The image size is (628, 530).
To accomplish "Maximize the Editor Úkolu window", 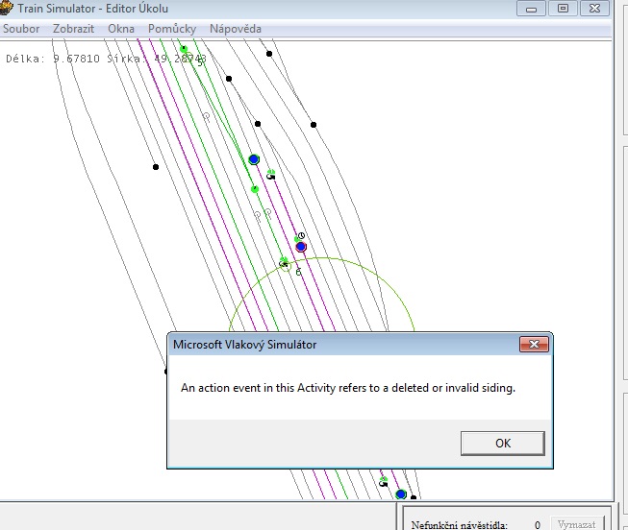I will pyautogui.click(x=563, y=8).
